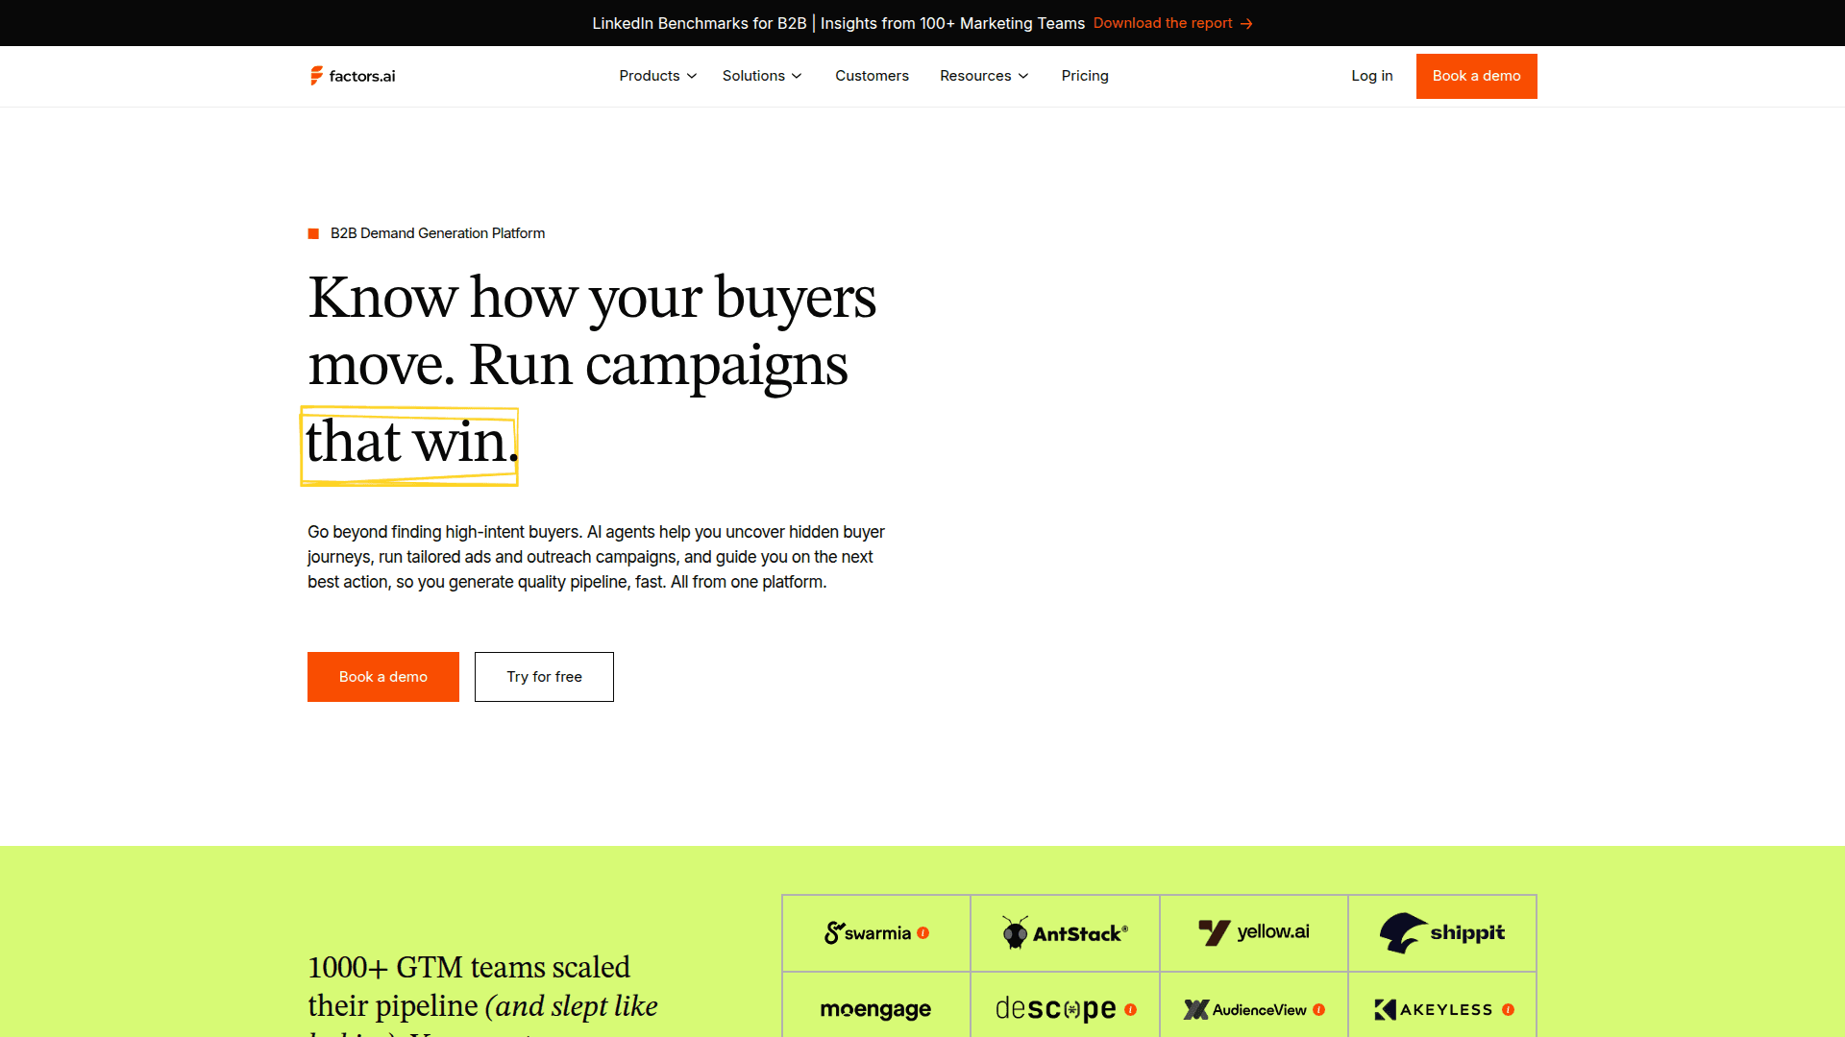Open the Resources dropdown chevron

(x=1023, y=76)
